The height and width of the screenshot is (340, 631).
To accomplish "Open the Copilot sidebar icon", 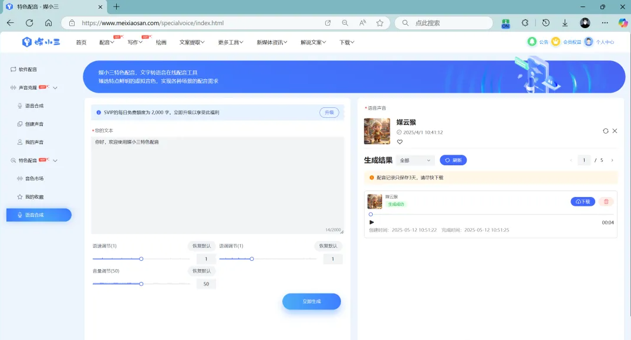I will pos(623,23).
